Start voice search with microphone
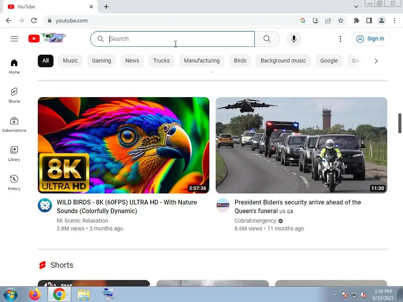Image resolution: width=403 pixels, height=302 pixels. coord(294,39)
